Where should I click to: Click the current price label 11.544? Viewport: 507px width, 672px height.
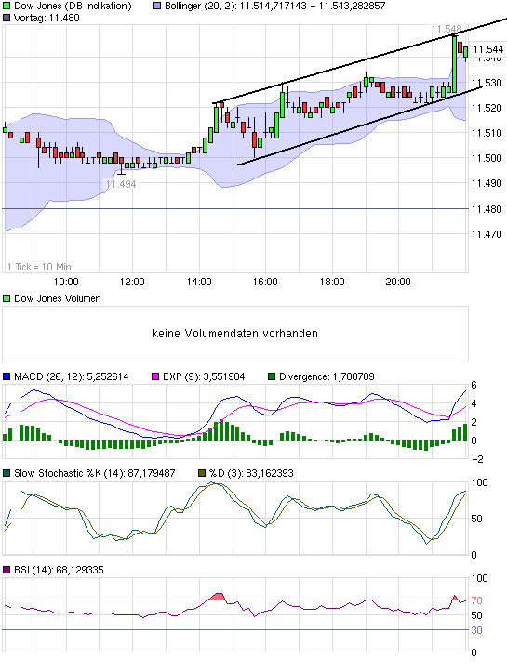[487, 49]
